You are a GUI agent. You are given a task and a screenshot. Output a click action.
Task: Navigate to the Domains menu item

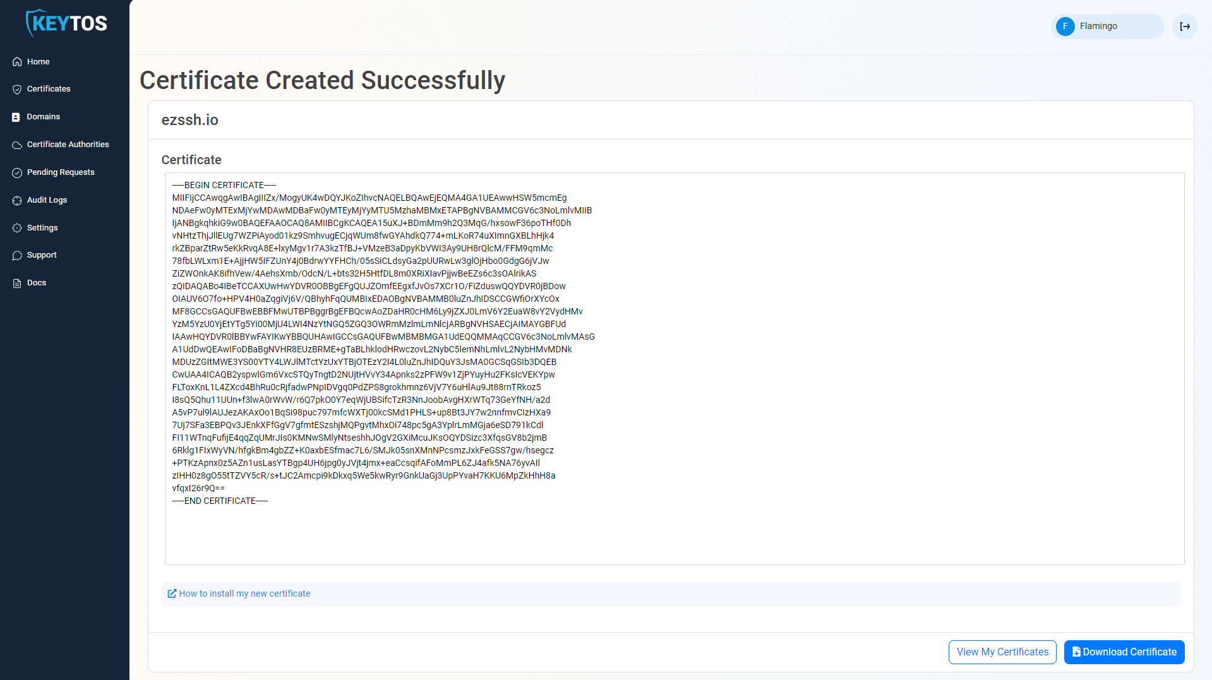pos(43,117)
